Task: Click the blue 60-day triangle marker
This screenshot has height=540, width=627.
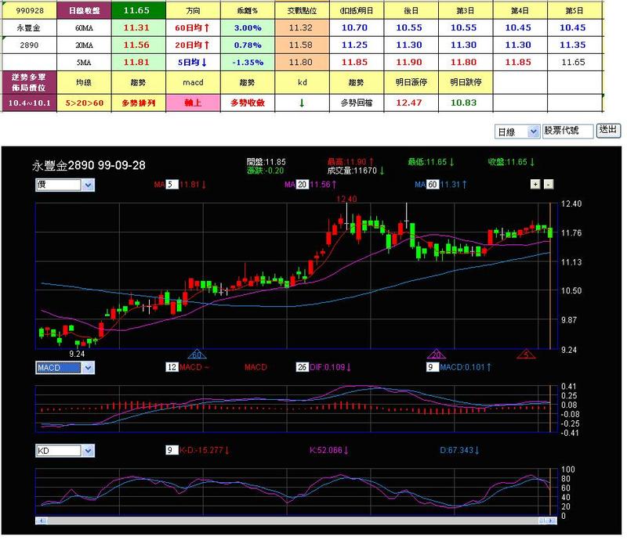Action: coord(197,355)
